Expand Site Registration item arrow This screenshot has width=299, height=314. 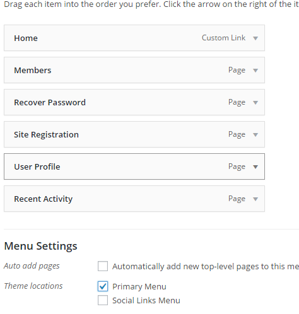(x=255, y=135)
